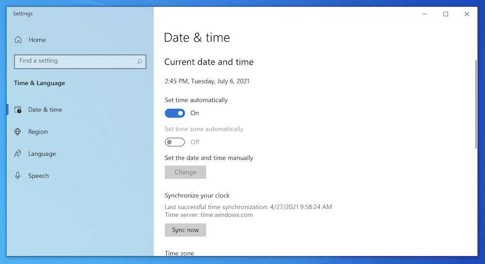Screen dimensions: 485x264
Task: Click the Language letter icon
Action: [x=17, y=154]
